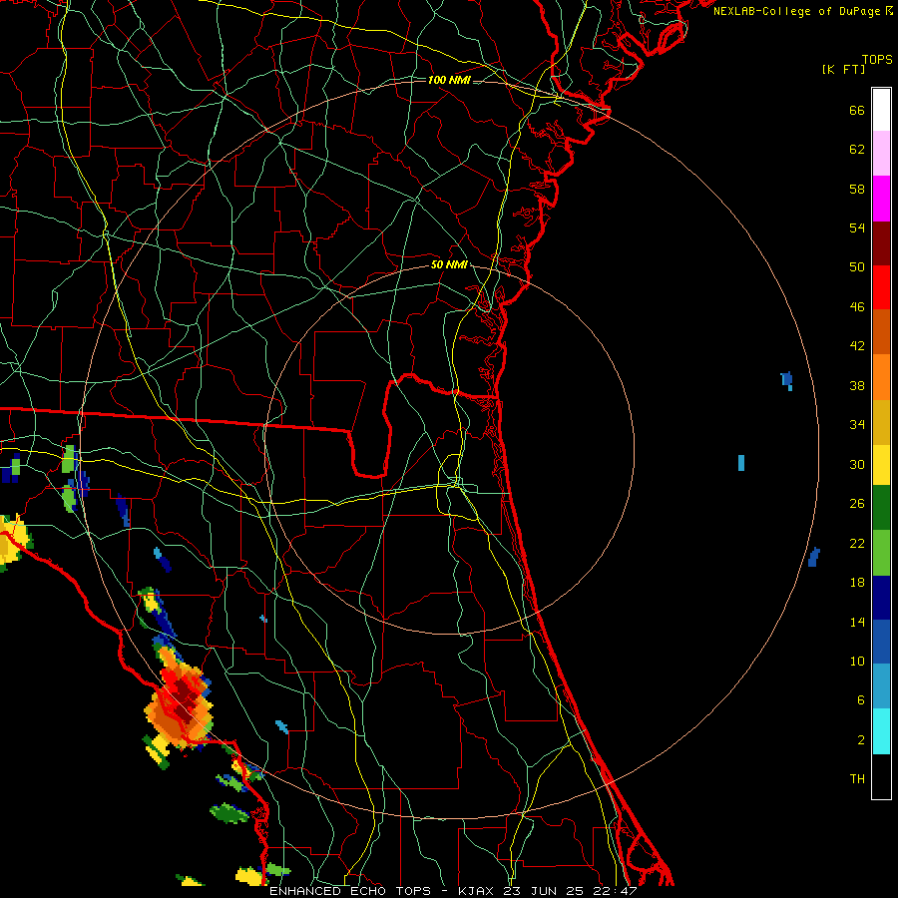The width and height of the screenshot is (898, 898).
Task: Click the '18' legend value
Action: 857,583
